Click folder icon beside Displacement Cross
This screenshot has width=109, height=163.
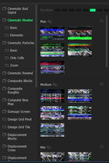tap(4, 146)
